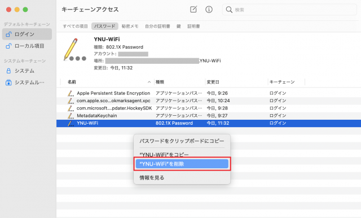The height and width of the screenshot is (218, 361).
Task: Click the magnifier icon in search field
Action: [229, 10]
